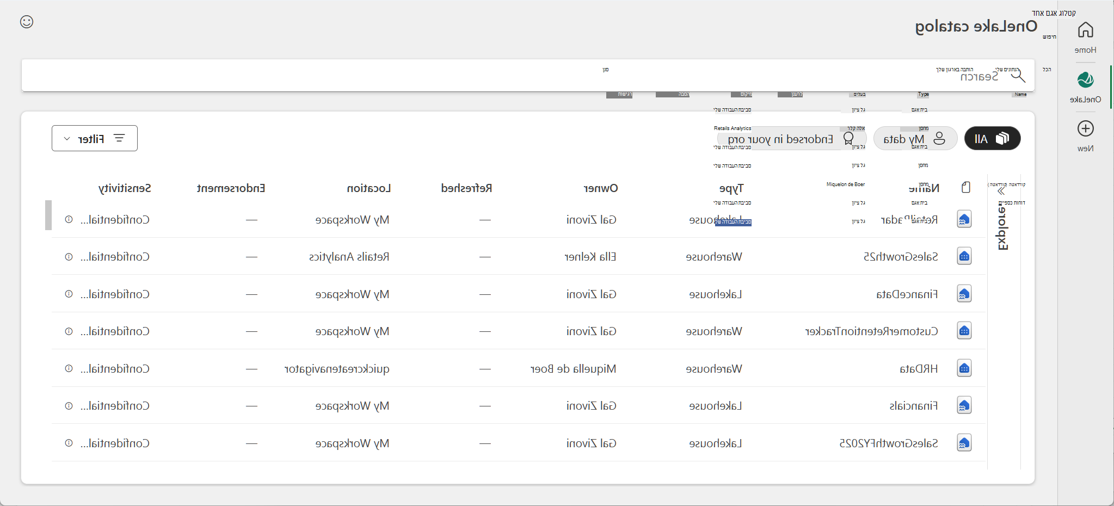Focus the Search input field

528,76
